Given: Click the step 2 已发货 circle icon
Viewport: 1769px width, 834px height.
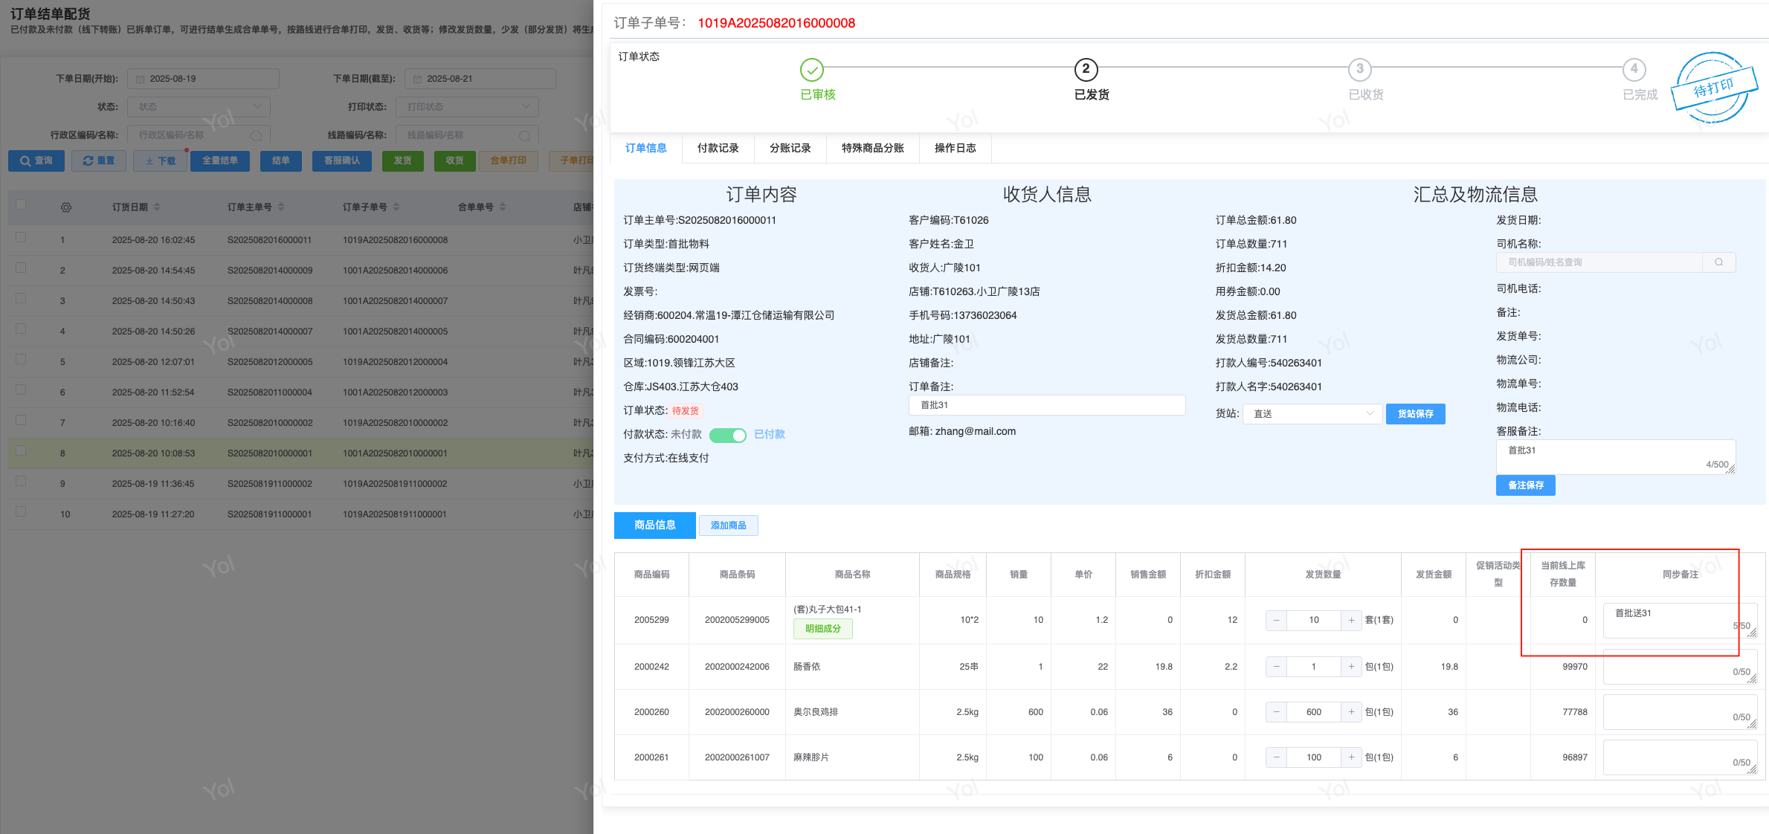Looking at the screenshot, I should [x=1086, y=70].
